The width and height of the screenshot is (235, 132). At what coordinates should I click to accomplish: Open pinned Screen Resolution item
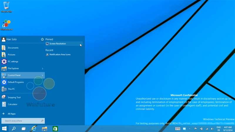coord(58,44)
